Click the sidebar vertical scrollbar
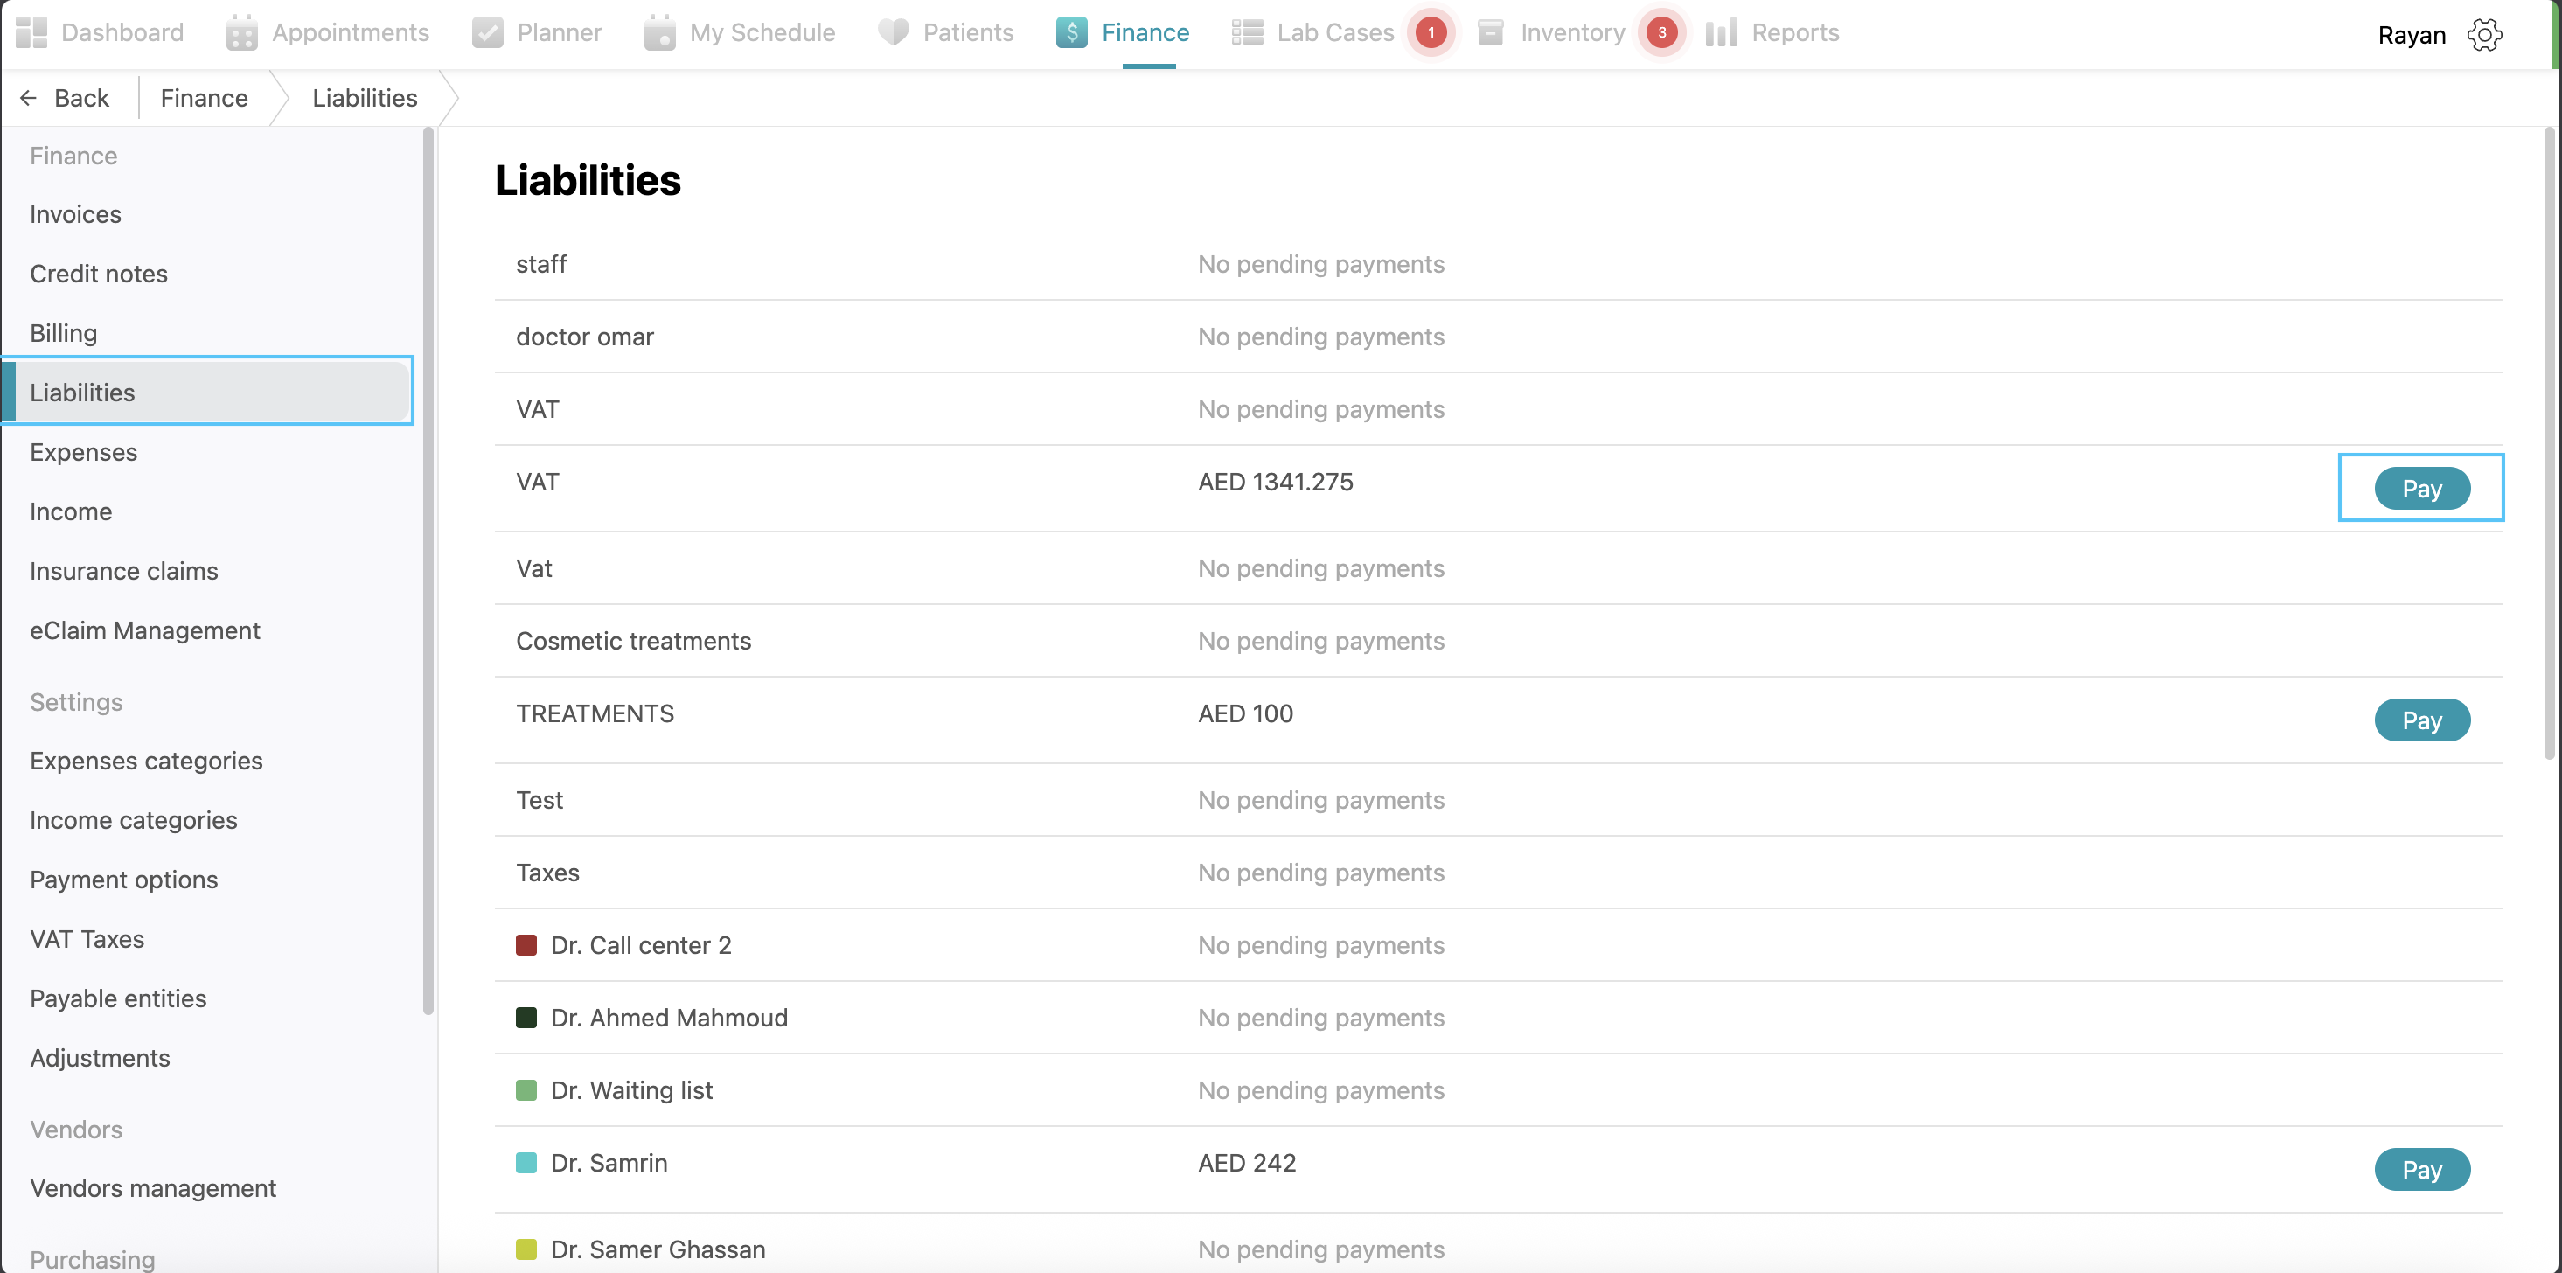2562x1273 pixels. click(x=428, y=571)
